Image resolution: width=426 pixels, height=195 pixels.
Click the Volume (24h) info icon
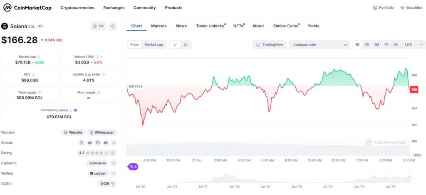97,57
